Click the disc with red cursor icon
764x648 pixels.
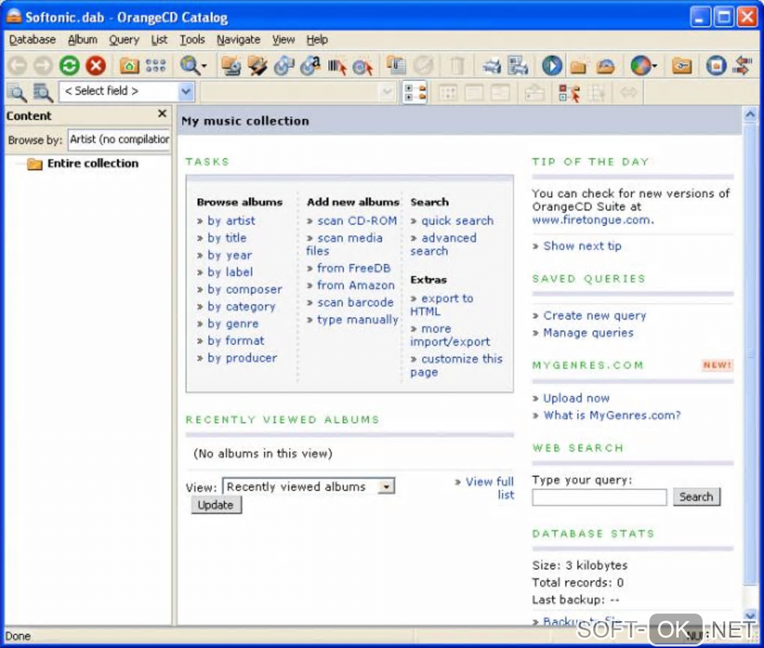pyautogui.click(x=363, y=65)
